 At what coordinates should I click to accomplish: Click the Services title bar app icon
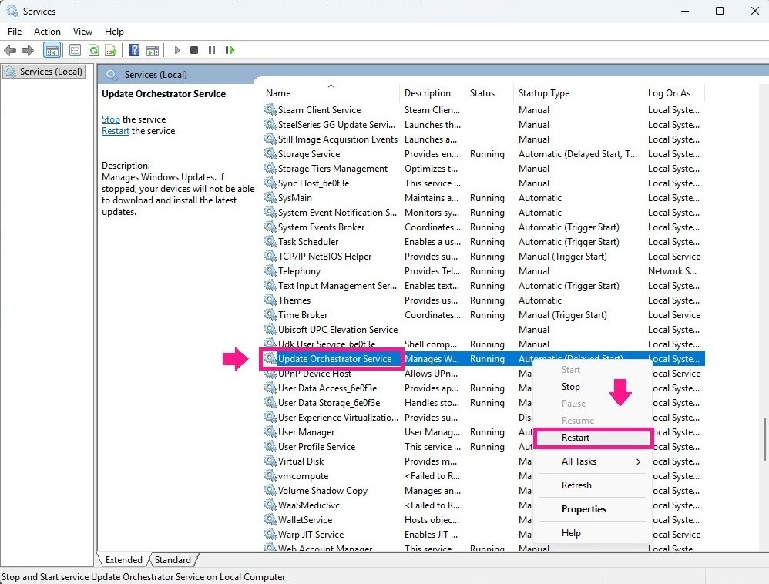pos(12,11)
